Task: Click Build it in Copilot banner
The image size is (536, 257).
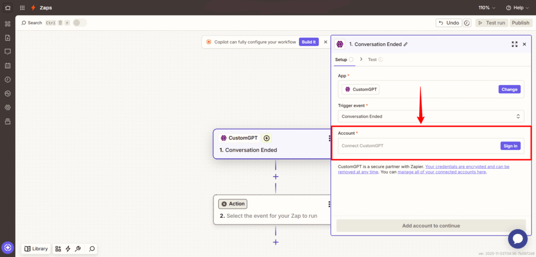Action: (309, 42)
